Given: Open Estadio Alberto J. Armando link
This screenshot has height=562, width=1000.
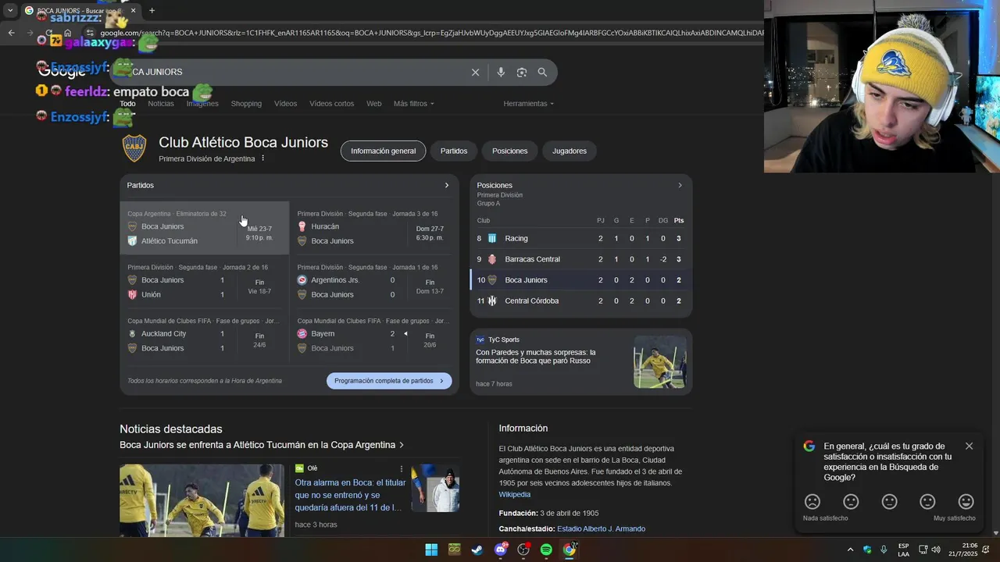Looking at the screenshot, I should tap(601, 528).
